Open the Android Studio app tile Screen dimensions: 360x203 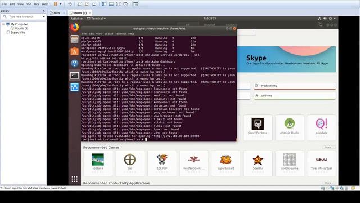[x=290, y=128]
